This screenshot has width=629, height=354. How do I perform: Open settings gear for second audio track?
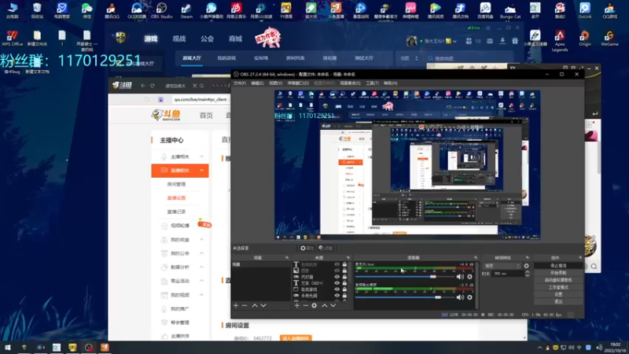(469, 297)
